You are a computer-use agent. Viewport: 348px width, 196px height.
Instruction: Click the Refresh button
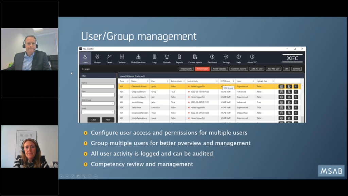pyautogui.click(x=296, y=69)
